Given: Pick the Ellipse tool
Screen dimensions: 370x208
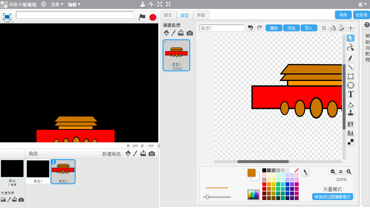Looking at the screenshot, I should 351,86.
